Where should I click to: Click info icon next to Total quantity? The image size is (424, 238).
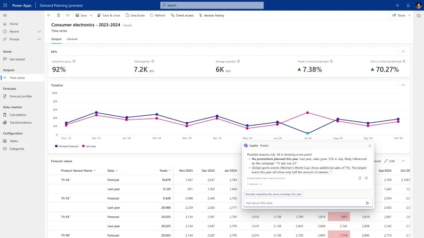coord(153,61)
